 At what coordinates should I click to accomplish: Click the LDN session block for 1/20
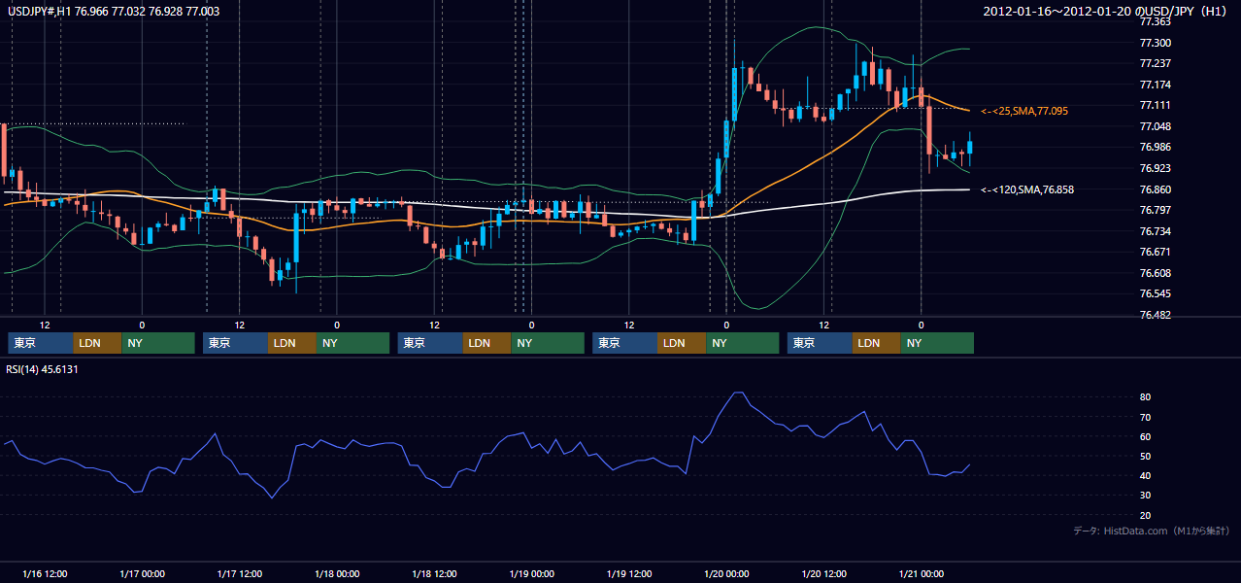878,343
